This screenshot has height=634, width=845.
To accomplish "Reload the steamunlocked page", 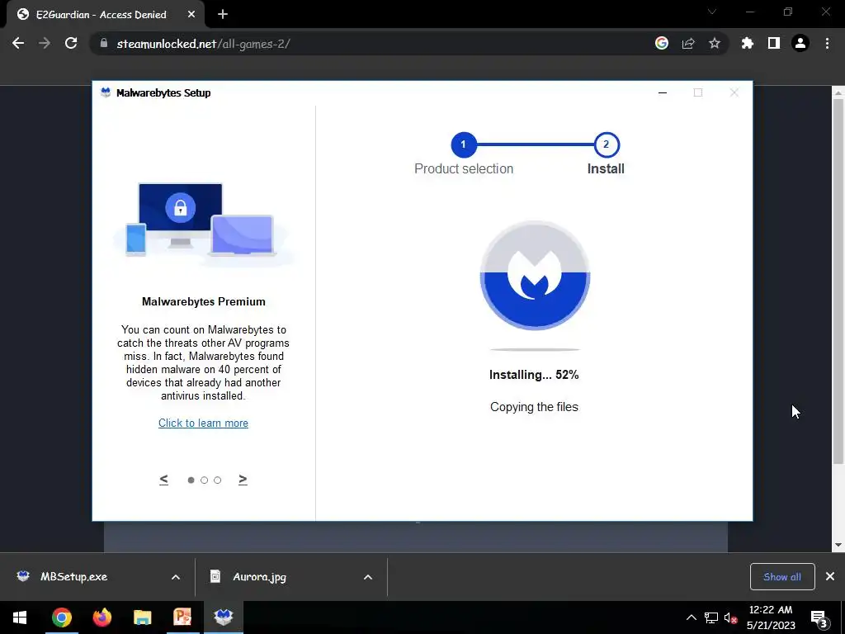I will tap(71, 43).
